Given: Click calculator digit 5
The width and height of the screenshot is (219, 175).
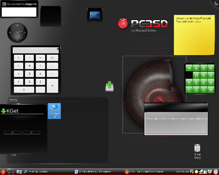Looking at the screenshot, I should 29,73.
